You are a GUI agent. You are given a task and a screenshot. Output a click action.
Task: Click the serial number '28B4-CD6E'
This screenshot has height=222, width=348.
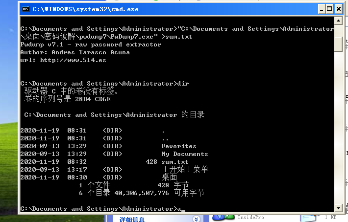click(93, 99)
